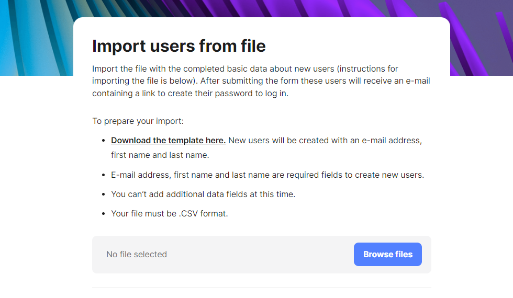Click the sentence starting New users will be created
The width and height of the screenshot is (513, 298).
325,140
